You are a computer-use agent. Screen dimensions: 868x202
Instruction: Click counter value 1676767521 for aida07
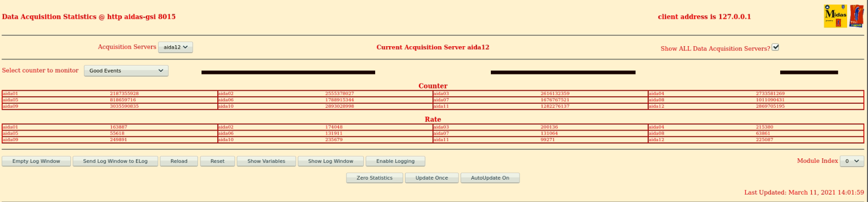coord(555,100)
